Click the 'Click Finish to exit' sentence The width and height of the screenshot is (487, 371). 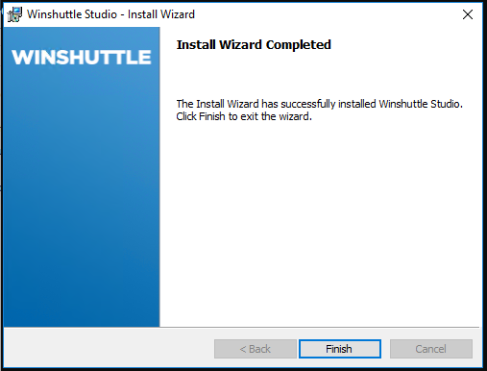tap(244, 116)
